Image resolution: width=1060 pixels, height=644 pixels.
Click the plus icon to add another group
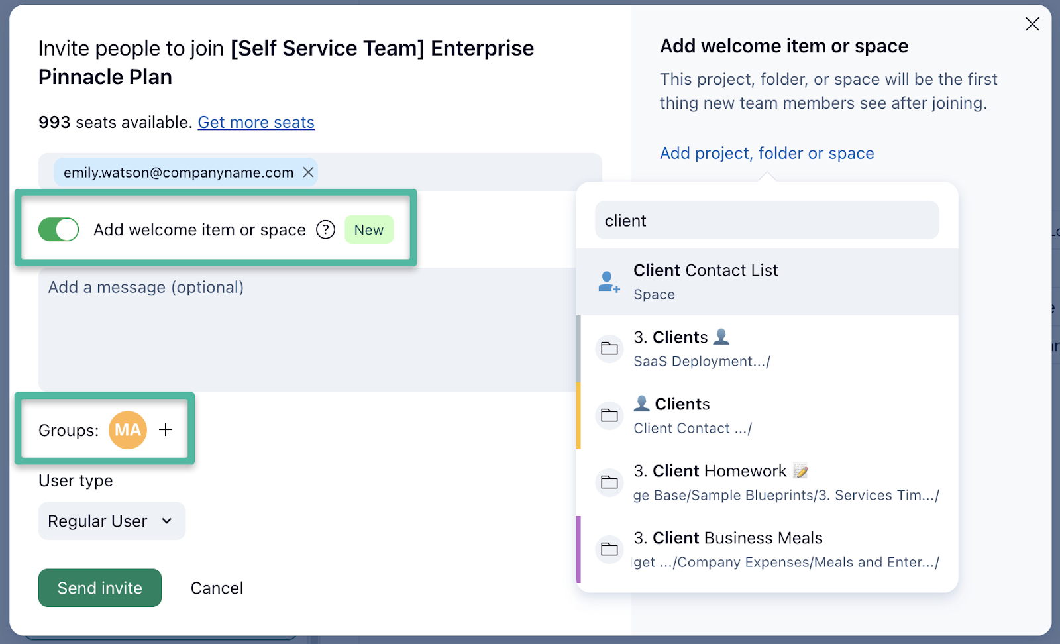click(165, 429)
